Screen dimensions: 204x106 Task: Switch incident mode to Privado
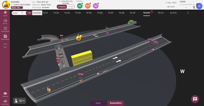point(71,7)
